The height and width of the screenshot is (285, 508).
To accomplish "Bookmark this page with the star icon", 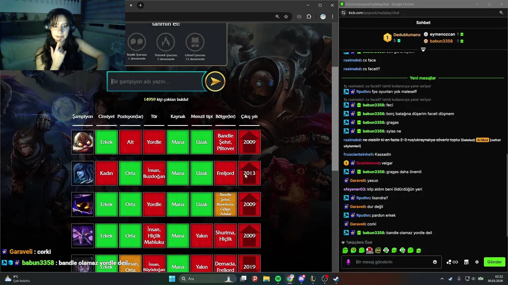I will tap(286, 17).
